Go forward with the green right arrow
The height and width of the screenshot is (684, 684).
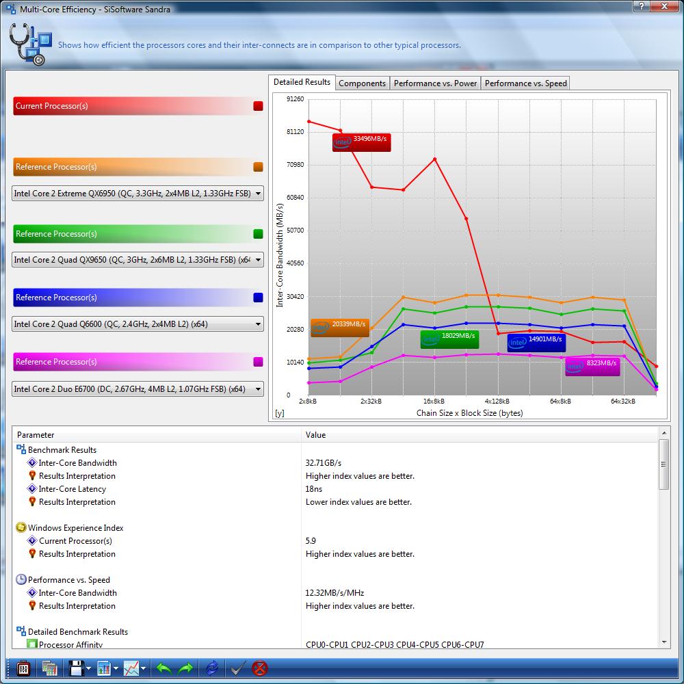186,668
